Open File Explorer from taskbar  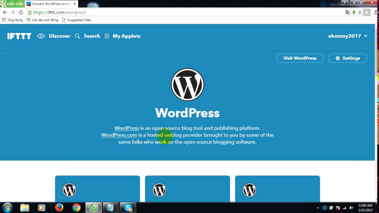click(25, 208)
